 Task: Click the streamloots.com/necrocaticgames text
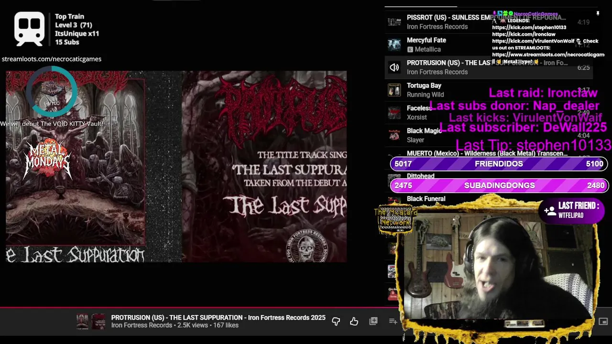coord(52,59)
